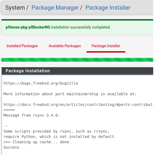Viewport: 154px width, 155px height.
Task: Click the docs.freebsd.org contributing URL line
Action: [x=78, y=105]
